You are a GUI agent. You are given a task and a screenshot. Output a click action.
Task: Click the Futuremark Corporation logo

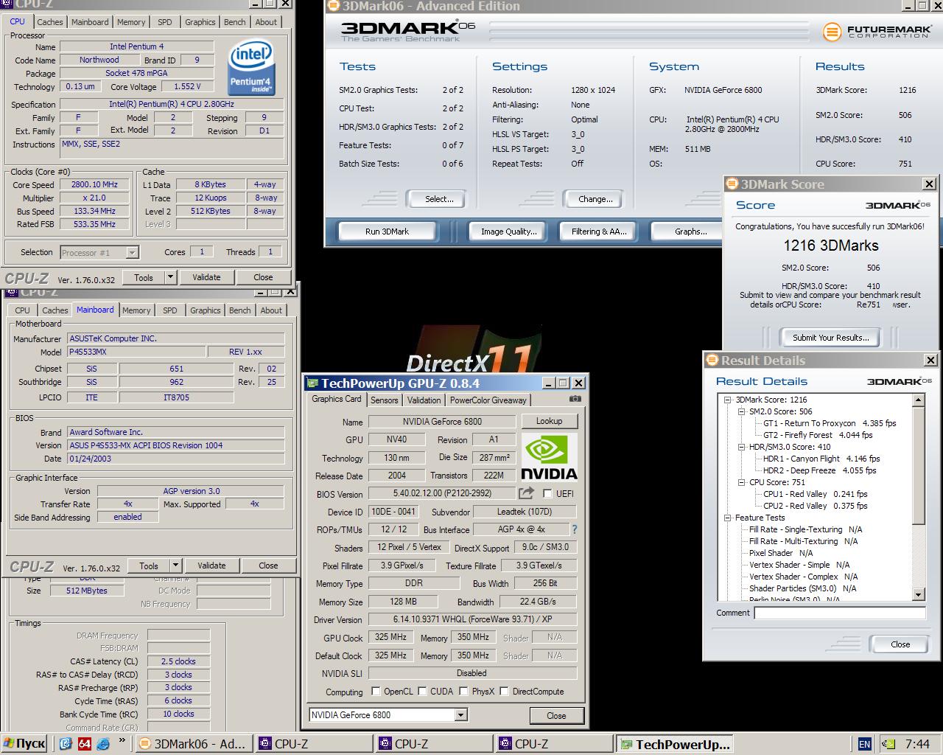877,32
